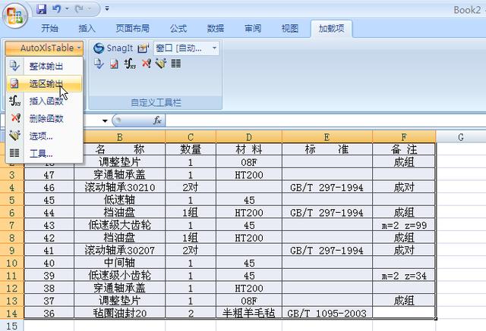
Task: Click the header cell 备 注
Action: pos(404,149)
